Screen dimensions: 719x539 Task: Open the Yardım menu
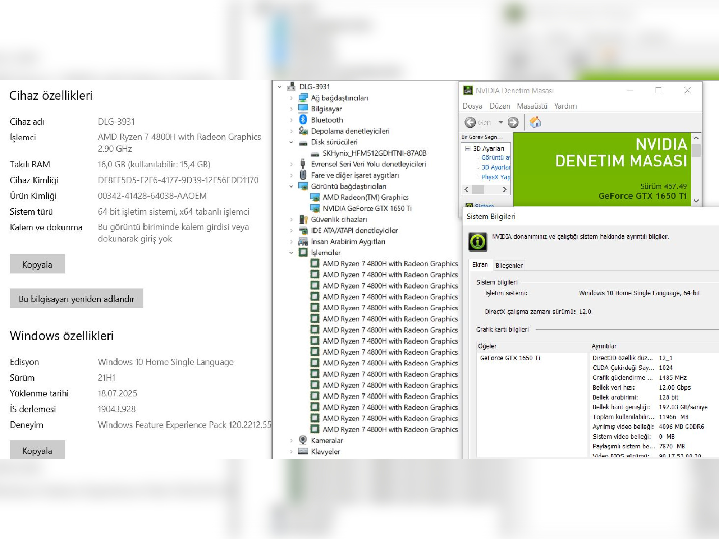(565, 106)
